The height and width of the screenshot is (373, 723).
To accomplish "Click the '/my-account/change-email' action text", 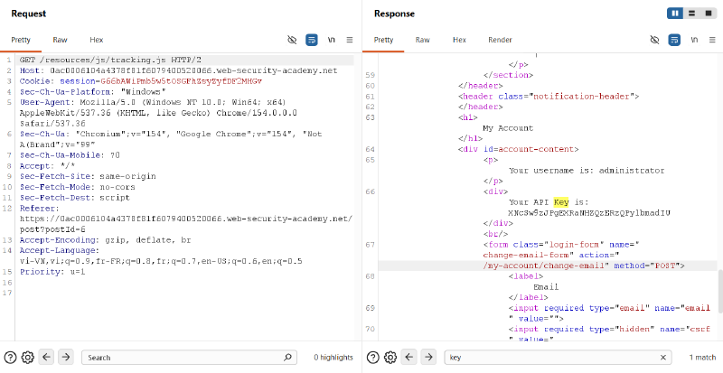I will [x=546, y=266].
